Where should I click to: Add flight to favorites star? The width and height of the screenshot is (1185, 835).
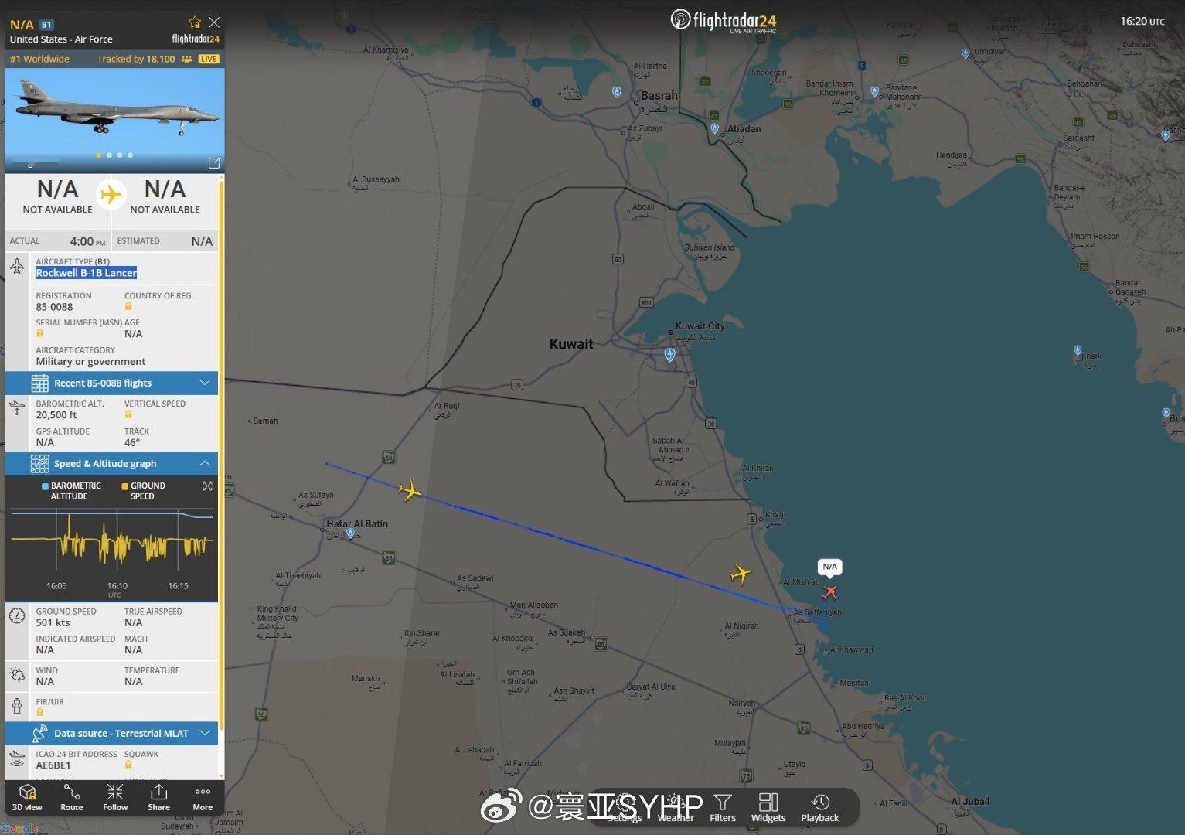click(x=195, y=22)
